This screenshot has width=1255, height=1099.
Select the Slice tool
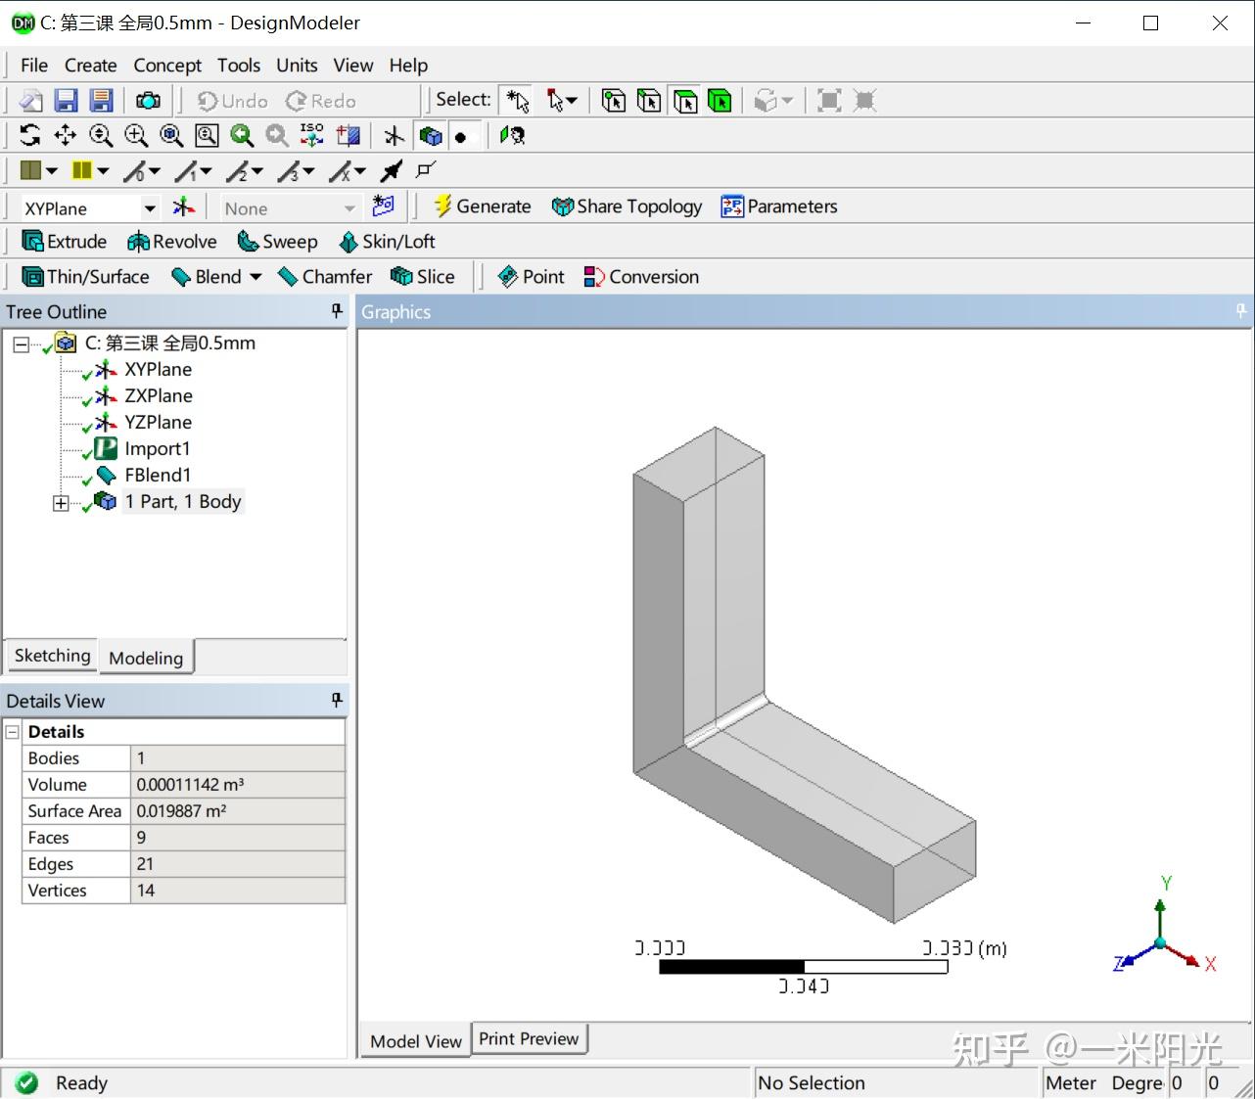click(423, 276)
